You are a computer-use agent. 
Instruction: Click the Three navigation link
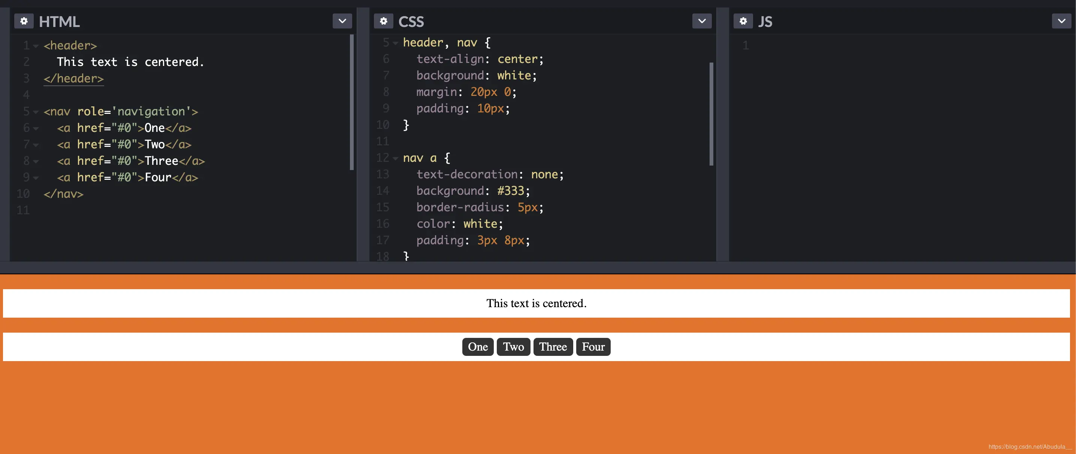click(x=553, y=346)
